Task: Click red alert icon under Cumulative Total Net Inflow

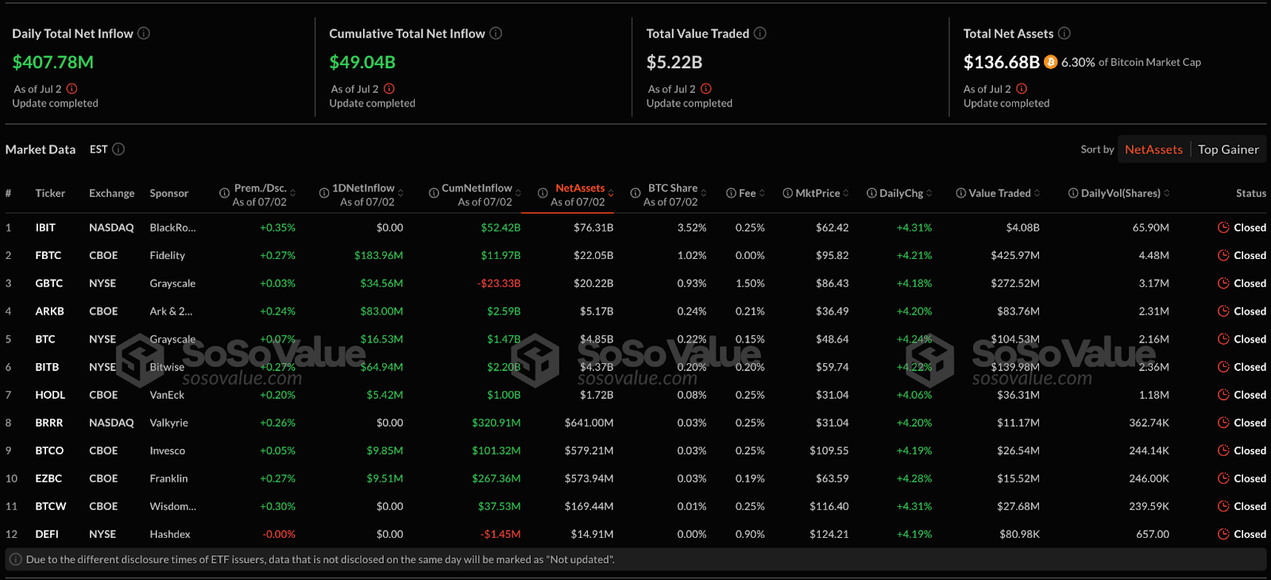Action: tap(389, 89)
